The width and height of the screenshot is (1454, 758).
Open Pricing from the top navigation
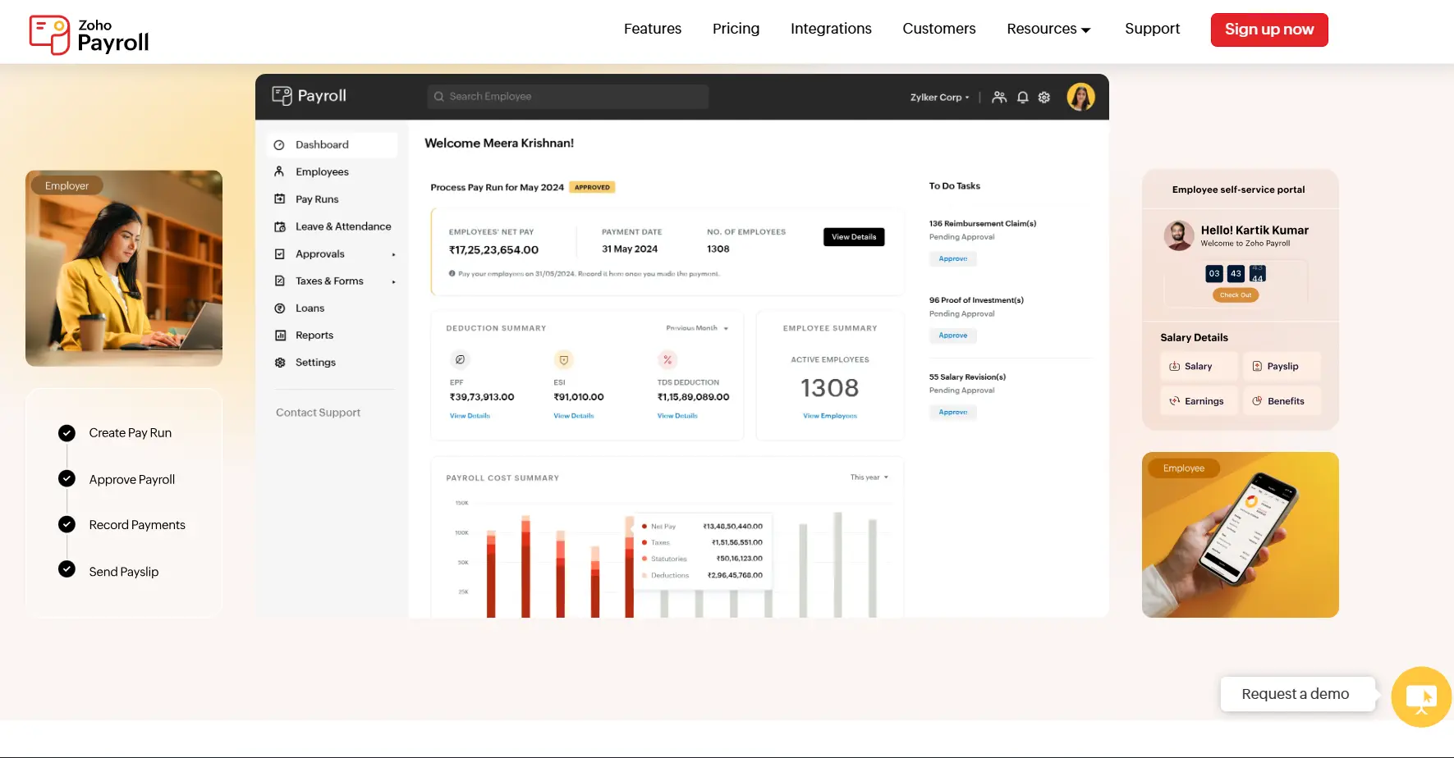coord(736,29)
